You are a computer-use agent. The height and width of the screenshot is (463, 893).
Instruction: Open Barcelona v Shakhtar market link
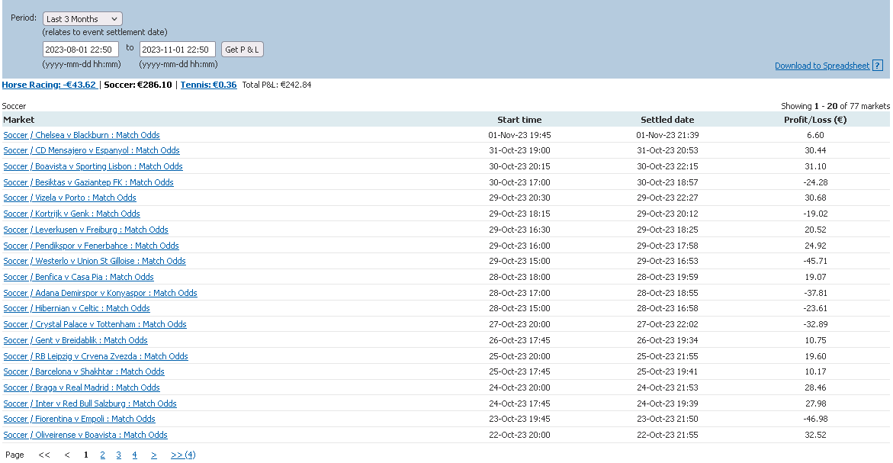point(84,371)
